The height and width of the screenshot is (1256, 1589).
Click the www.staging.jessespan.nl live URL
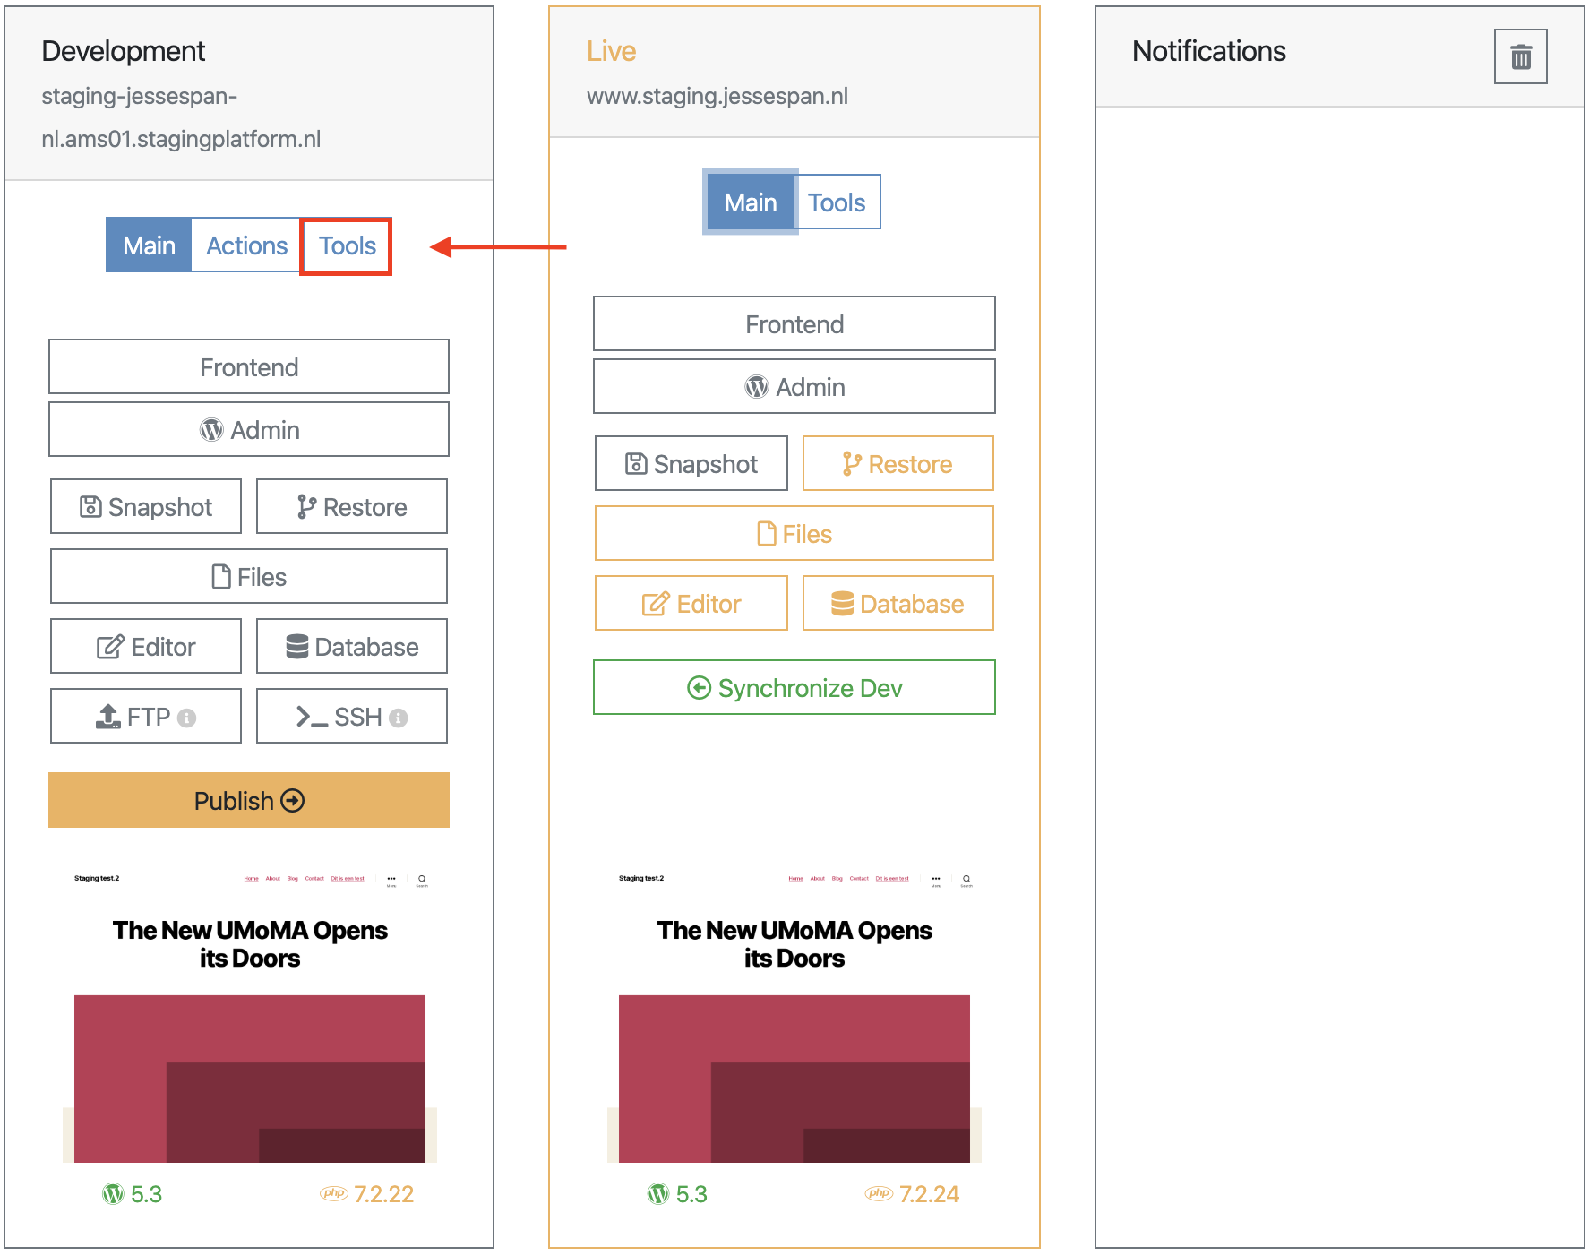[717, 96]
